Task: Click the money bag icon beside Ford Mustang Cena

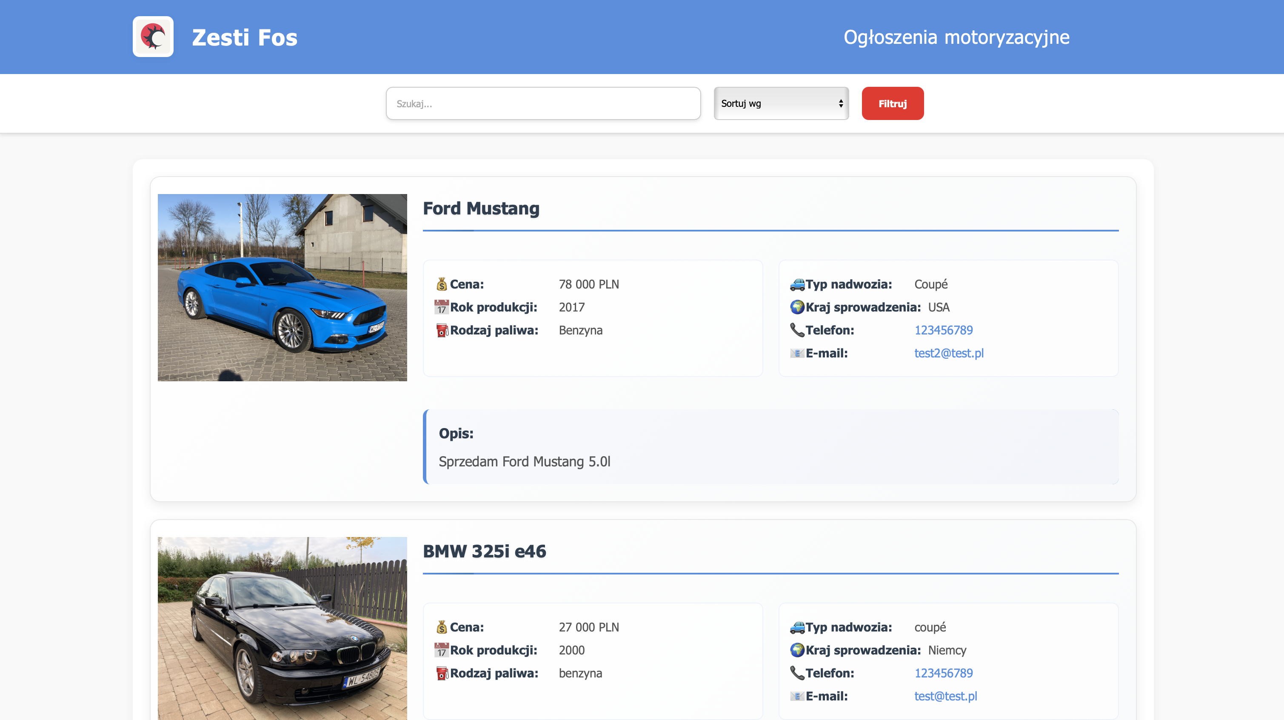Action: pyautogui.click(x=442, y=284)
